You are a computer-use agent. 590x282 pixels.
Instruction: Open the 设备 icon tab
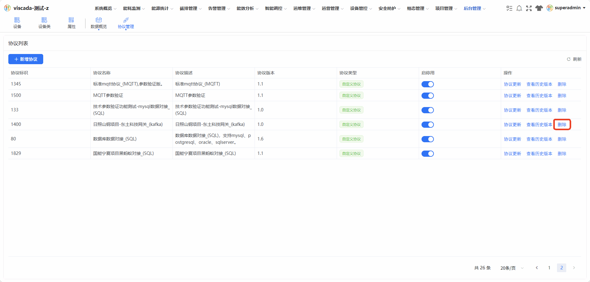pos(17,23)
